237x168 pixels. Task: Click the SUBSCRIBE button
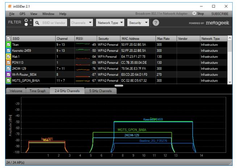pos(220,14)
